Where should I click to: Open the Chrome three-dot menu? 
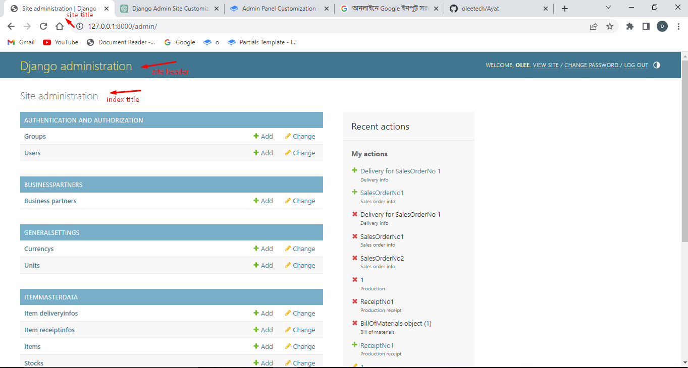pos(678,26)
